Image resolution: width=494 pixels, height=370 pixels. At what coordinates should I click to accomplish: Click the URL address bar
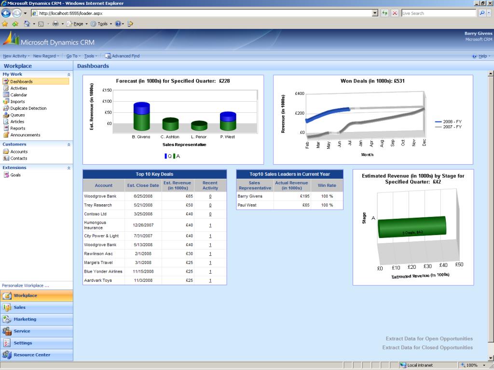[x=202, y=13]
